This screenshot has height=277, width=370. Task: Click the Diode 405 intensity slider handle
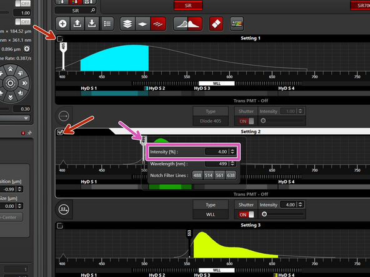(263, 120)
